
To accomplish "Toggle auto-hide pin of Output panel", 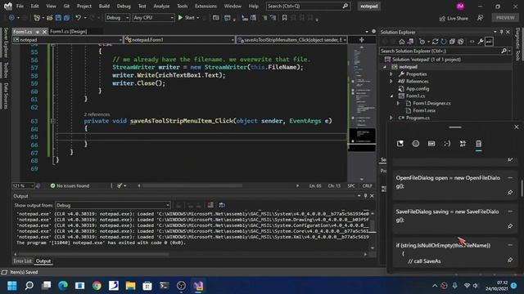I will pos(365,196).
